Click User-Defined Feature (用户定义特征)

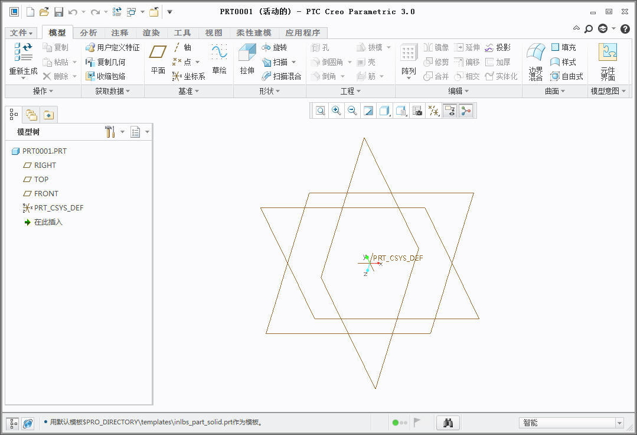tap(113, 47)
